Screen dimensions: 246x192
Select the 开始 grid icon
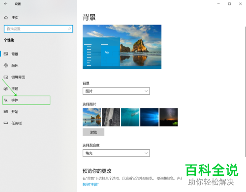click(x=6, y=111)
